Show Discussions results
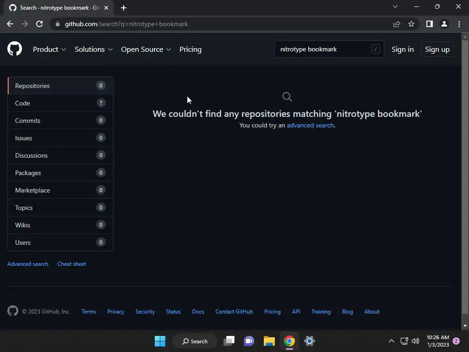This screenshot has height=352, width=469. point(60,155)
